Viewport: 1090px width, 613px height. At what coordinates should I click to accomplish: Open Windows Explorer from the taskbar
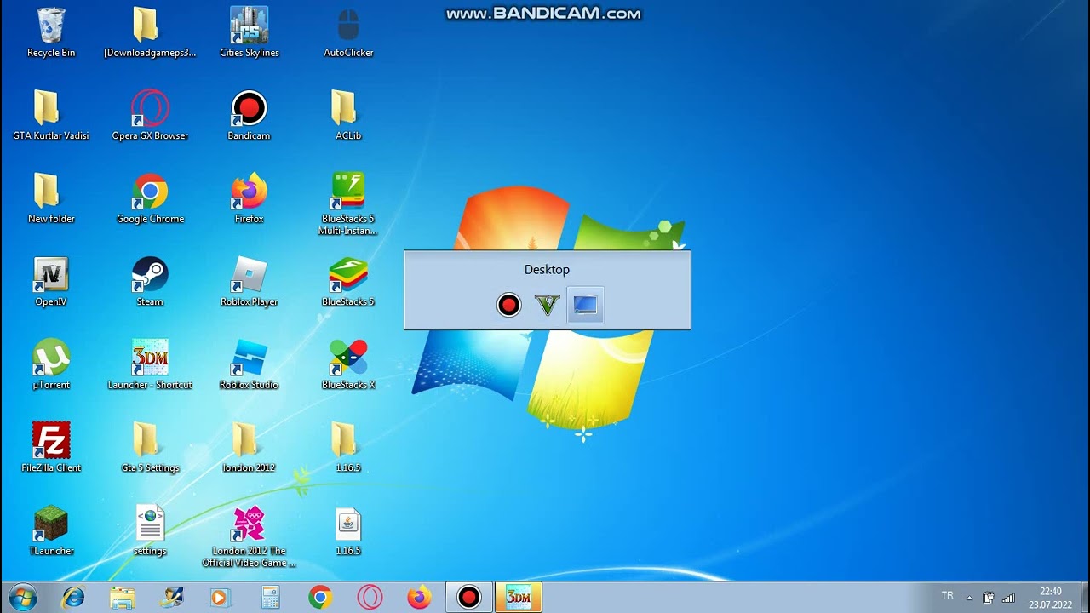coord(123,598)
